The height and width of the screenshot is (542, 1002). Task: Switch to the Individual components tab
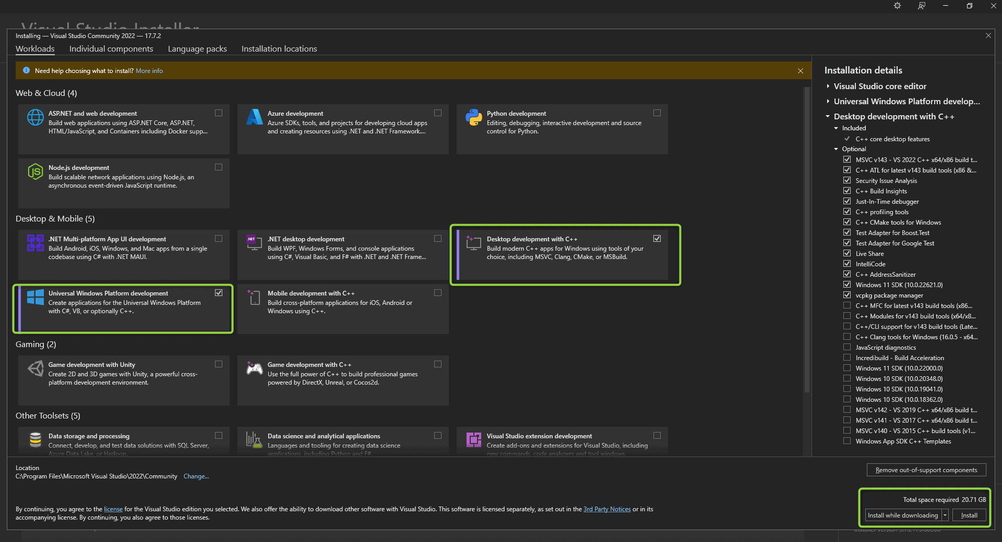pos(111,48)
